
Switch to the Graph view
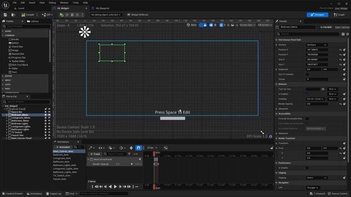point(339,15)
